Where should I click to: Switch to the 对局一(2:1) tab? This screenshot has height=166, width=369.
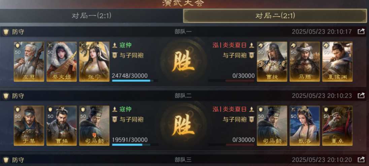point(92,16)
